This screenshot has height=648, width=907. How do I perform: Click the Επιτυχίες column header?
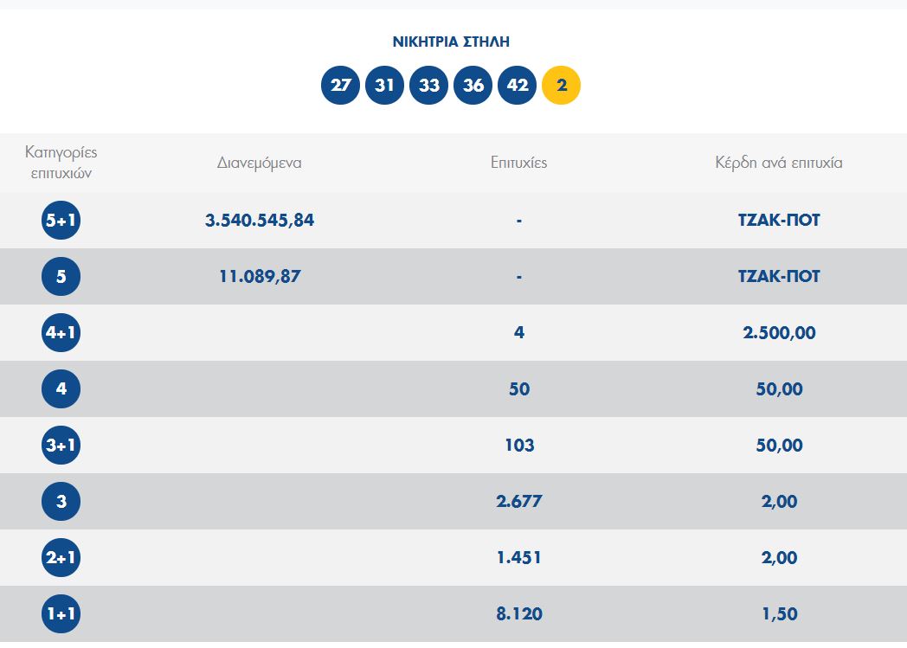(x=518, y=163)
